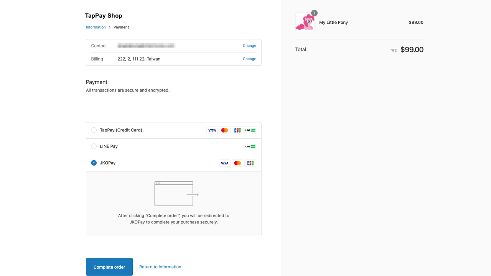Click the redirect browser window illustration
Viewport: 491px width, 276px height.
[x=176, y=194]
